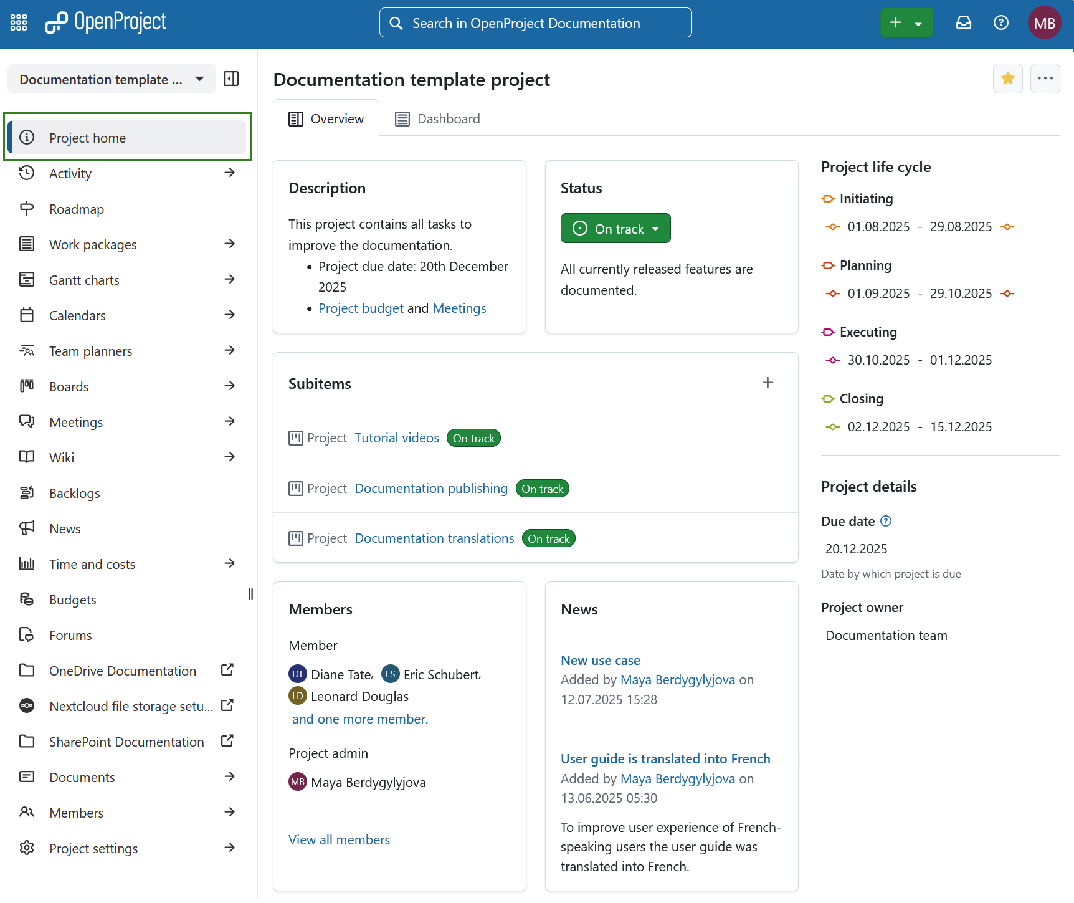Open your avatar account menu
Viewport: 1074px width, 903px height.
tap(1045, 22)
